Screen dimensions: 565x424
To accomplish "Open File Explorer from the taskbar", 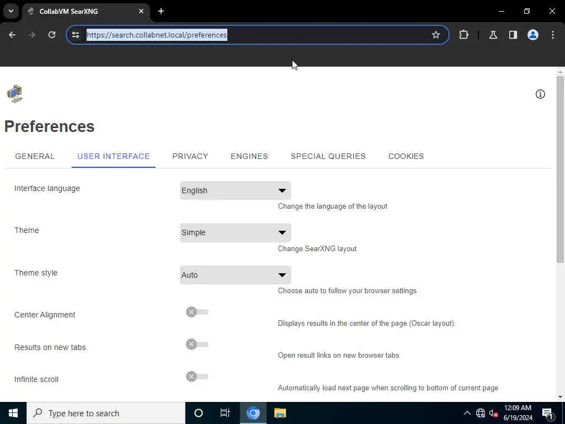I will 280,413.
